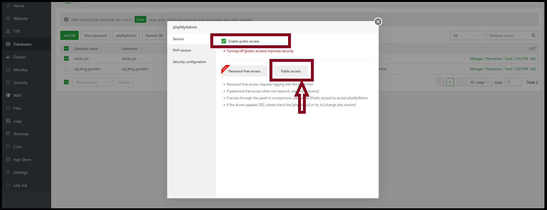This screenshot has height=210, width=547.
Task: Select the PHP version tab
Action: tap(191, 50)
